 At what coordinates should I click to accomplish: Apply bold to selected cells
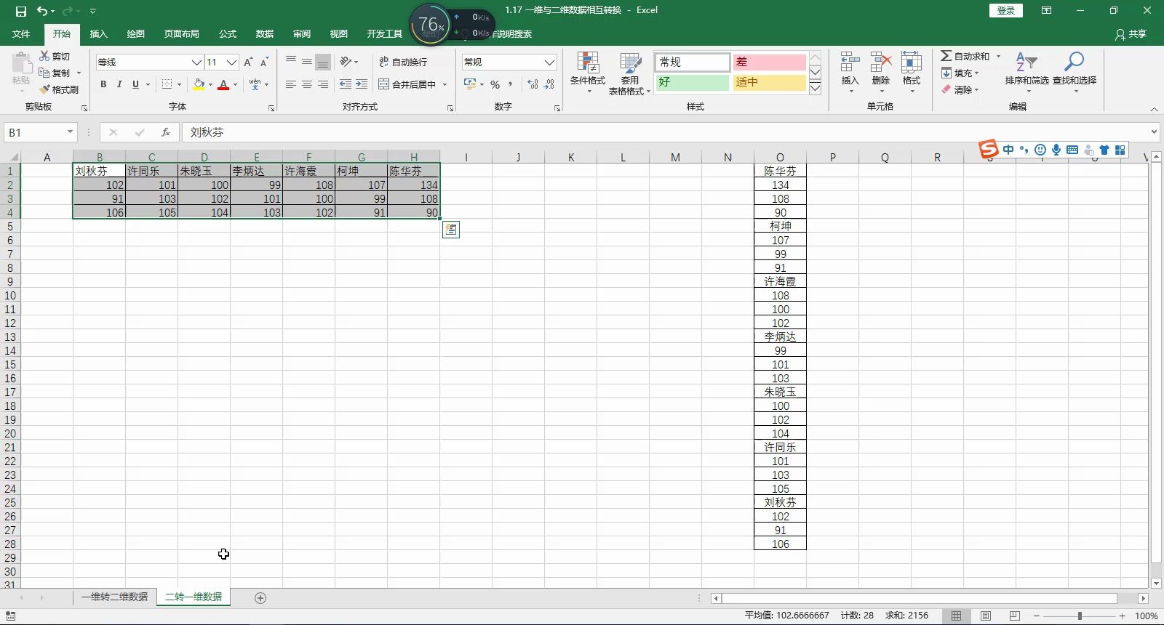103,84
